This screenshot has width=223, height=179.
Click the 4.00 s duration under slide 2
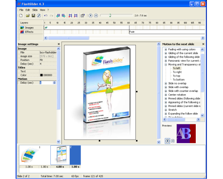(60, 167)
